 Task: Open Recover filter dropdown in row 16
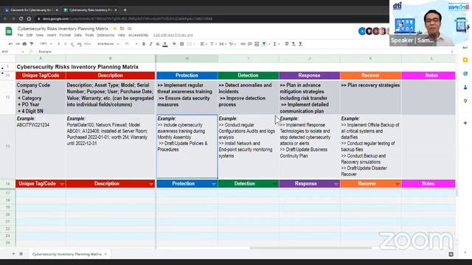398,184
